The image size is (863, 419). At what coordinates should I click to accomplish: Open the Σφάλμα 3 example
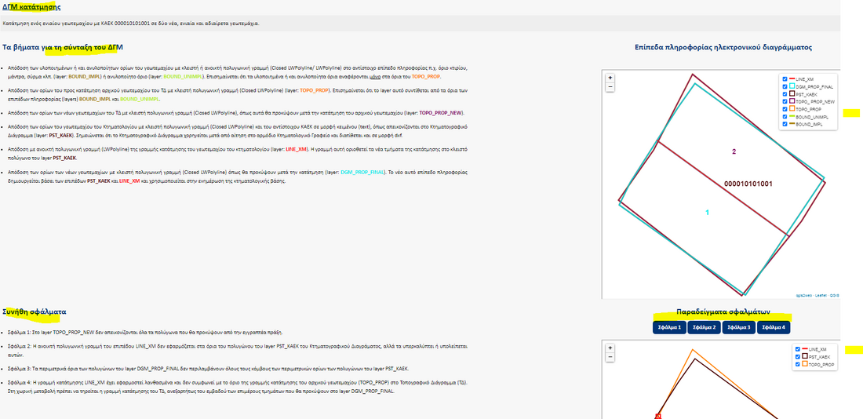pyautogui.click(x=738, y=327)
